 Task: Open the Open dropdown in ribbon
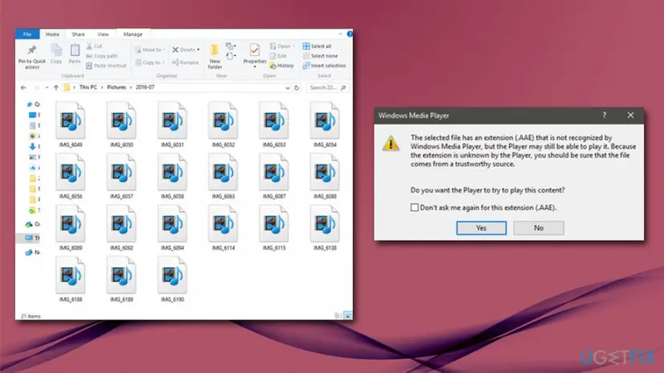click(x=282, y=46)
